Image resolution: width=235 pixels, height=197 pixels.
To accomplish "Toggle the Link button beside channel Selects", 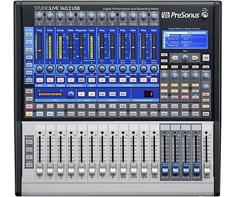I will coord(29,114).
